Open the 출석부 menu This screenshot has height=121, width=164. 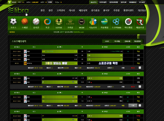[106, 10]
